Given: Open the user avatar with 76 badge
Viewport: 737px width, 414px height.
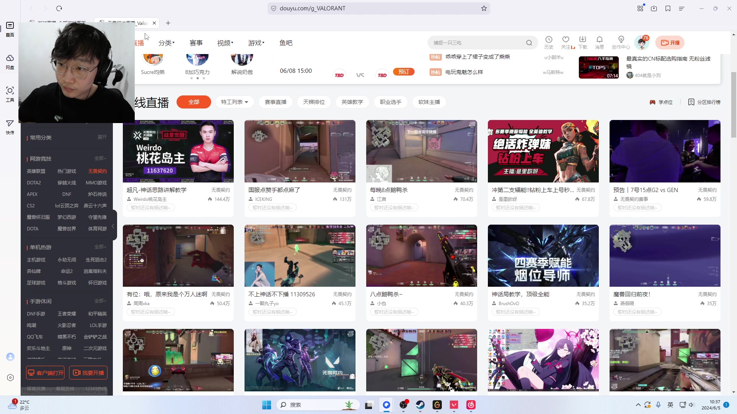Looking at the screenshot, I should (x=641, y=43).
